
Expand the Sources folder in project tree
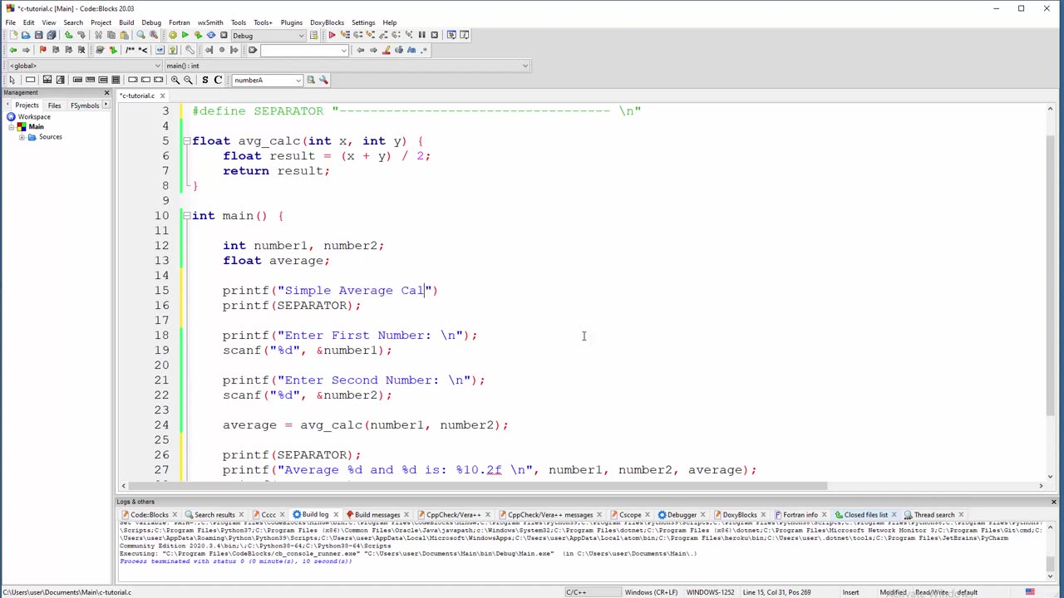[22, 137]
